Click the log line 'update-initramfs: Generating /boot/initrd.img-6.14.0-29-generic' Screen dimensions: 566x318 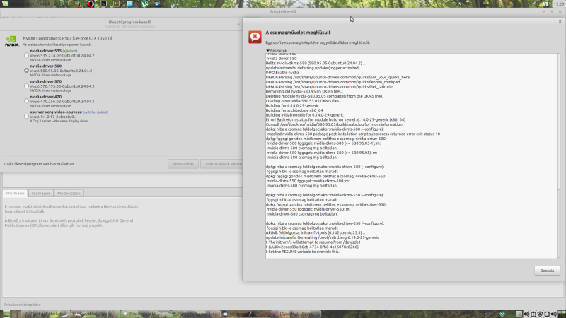(x=323, y=237)
